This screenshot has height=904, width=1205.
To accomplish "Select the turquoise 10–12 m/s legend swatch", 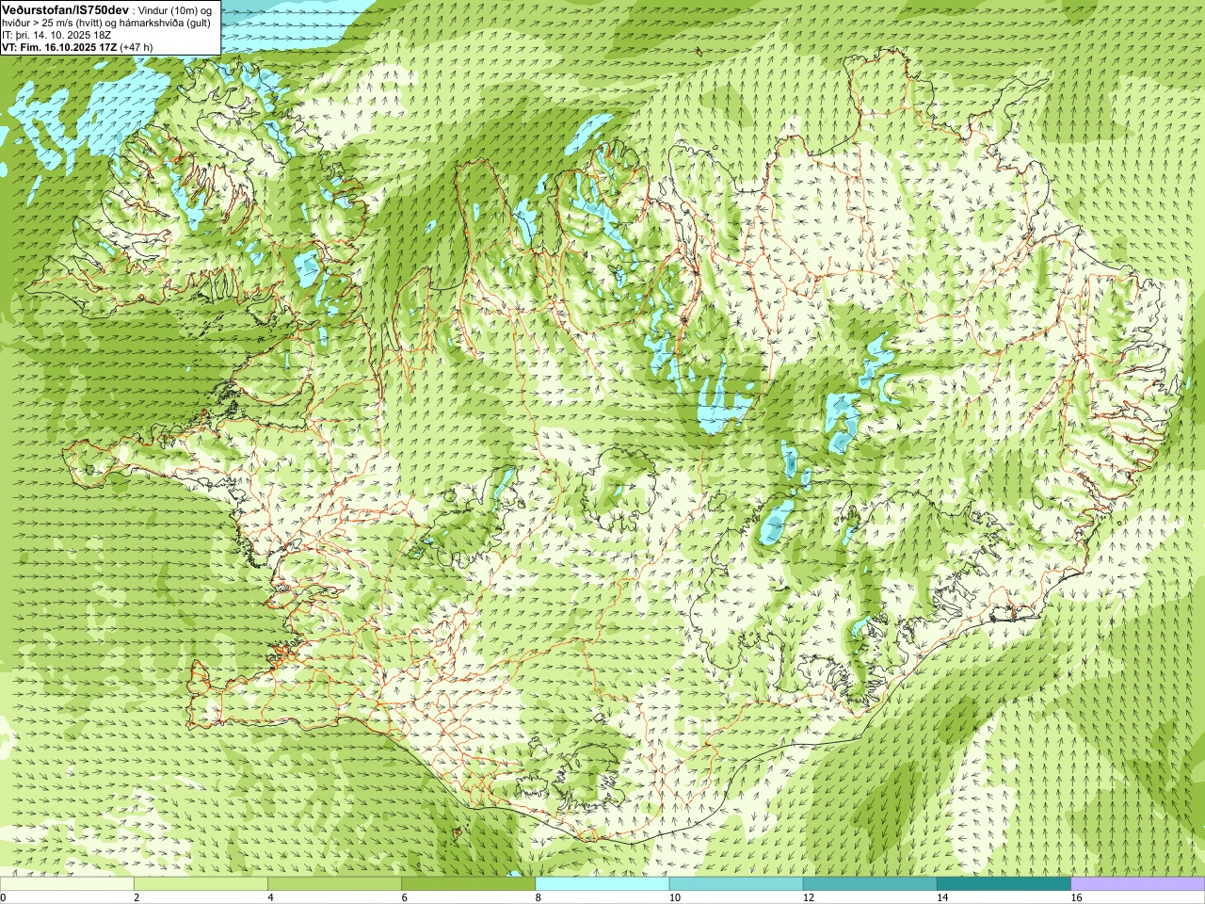I will point(736,884).
